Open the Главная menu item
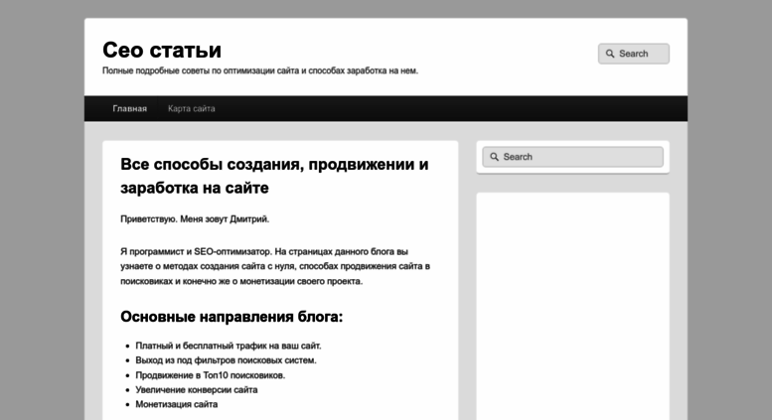The image size is (772, 420). point(129,108)
